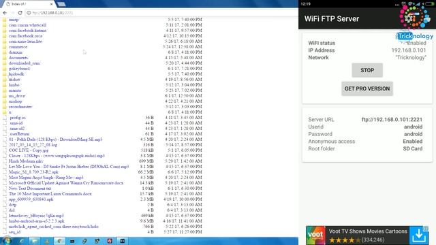This screenshot has width=436, height=245.
Task: Click Root folder value 'SD Card'
Action: (x=413, y=148)
